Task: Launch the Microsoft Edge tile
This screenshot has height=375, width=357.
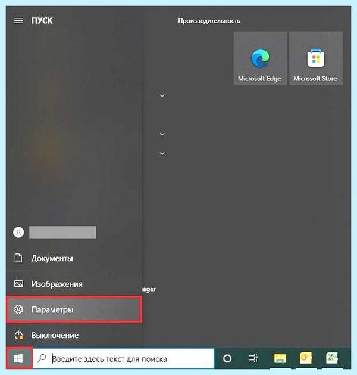Action: [x=260, y=58]
